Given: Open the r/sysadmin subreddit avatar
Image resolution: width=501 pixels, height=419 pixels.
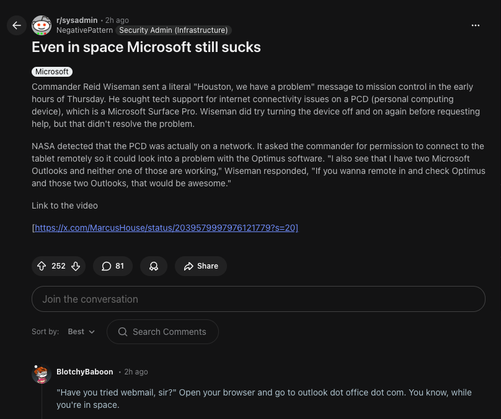Looking at the screenshot, I should tap(42, 25).
